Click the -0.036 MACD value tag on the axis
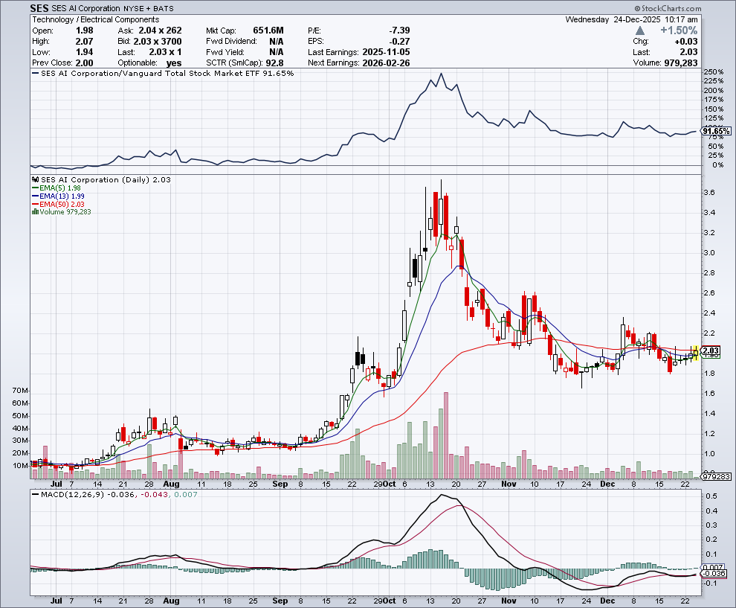 (x=714, y=574)
